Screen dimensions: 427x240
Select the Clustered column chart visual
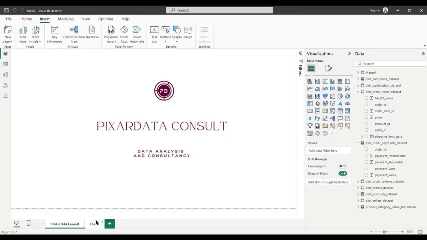tap(332, 81)
